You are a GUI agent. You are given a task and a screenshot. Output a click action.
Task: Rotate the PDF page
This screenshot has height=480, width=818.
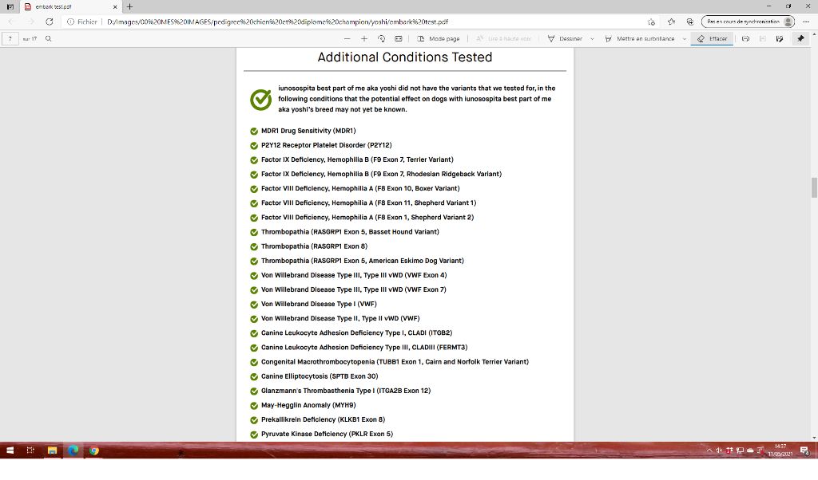point(381,38)
